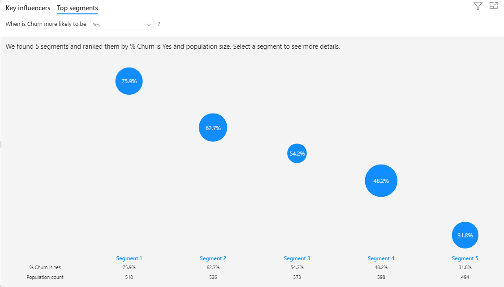This screenshot has height=287, width=504.
Task: Pick the 31.8% segment bubble
Action: pyautogui.click(x=465, y=235)
